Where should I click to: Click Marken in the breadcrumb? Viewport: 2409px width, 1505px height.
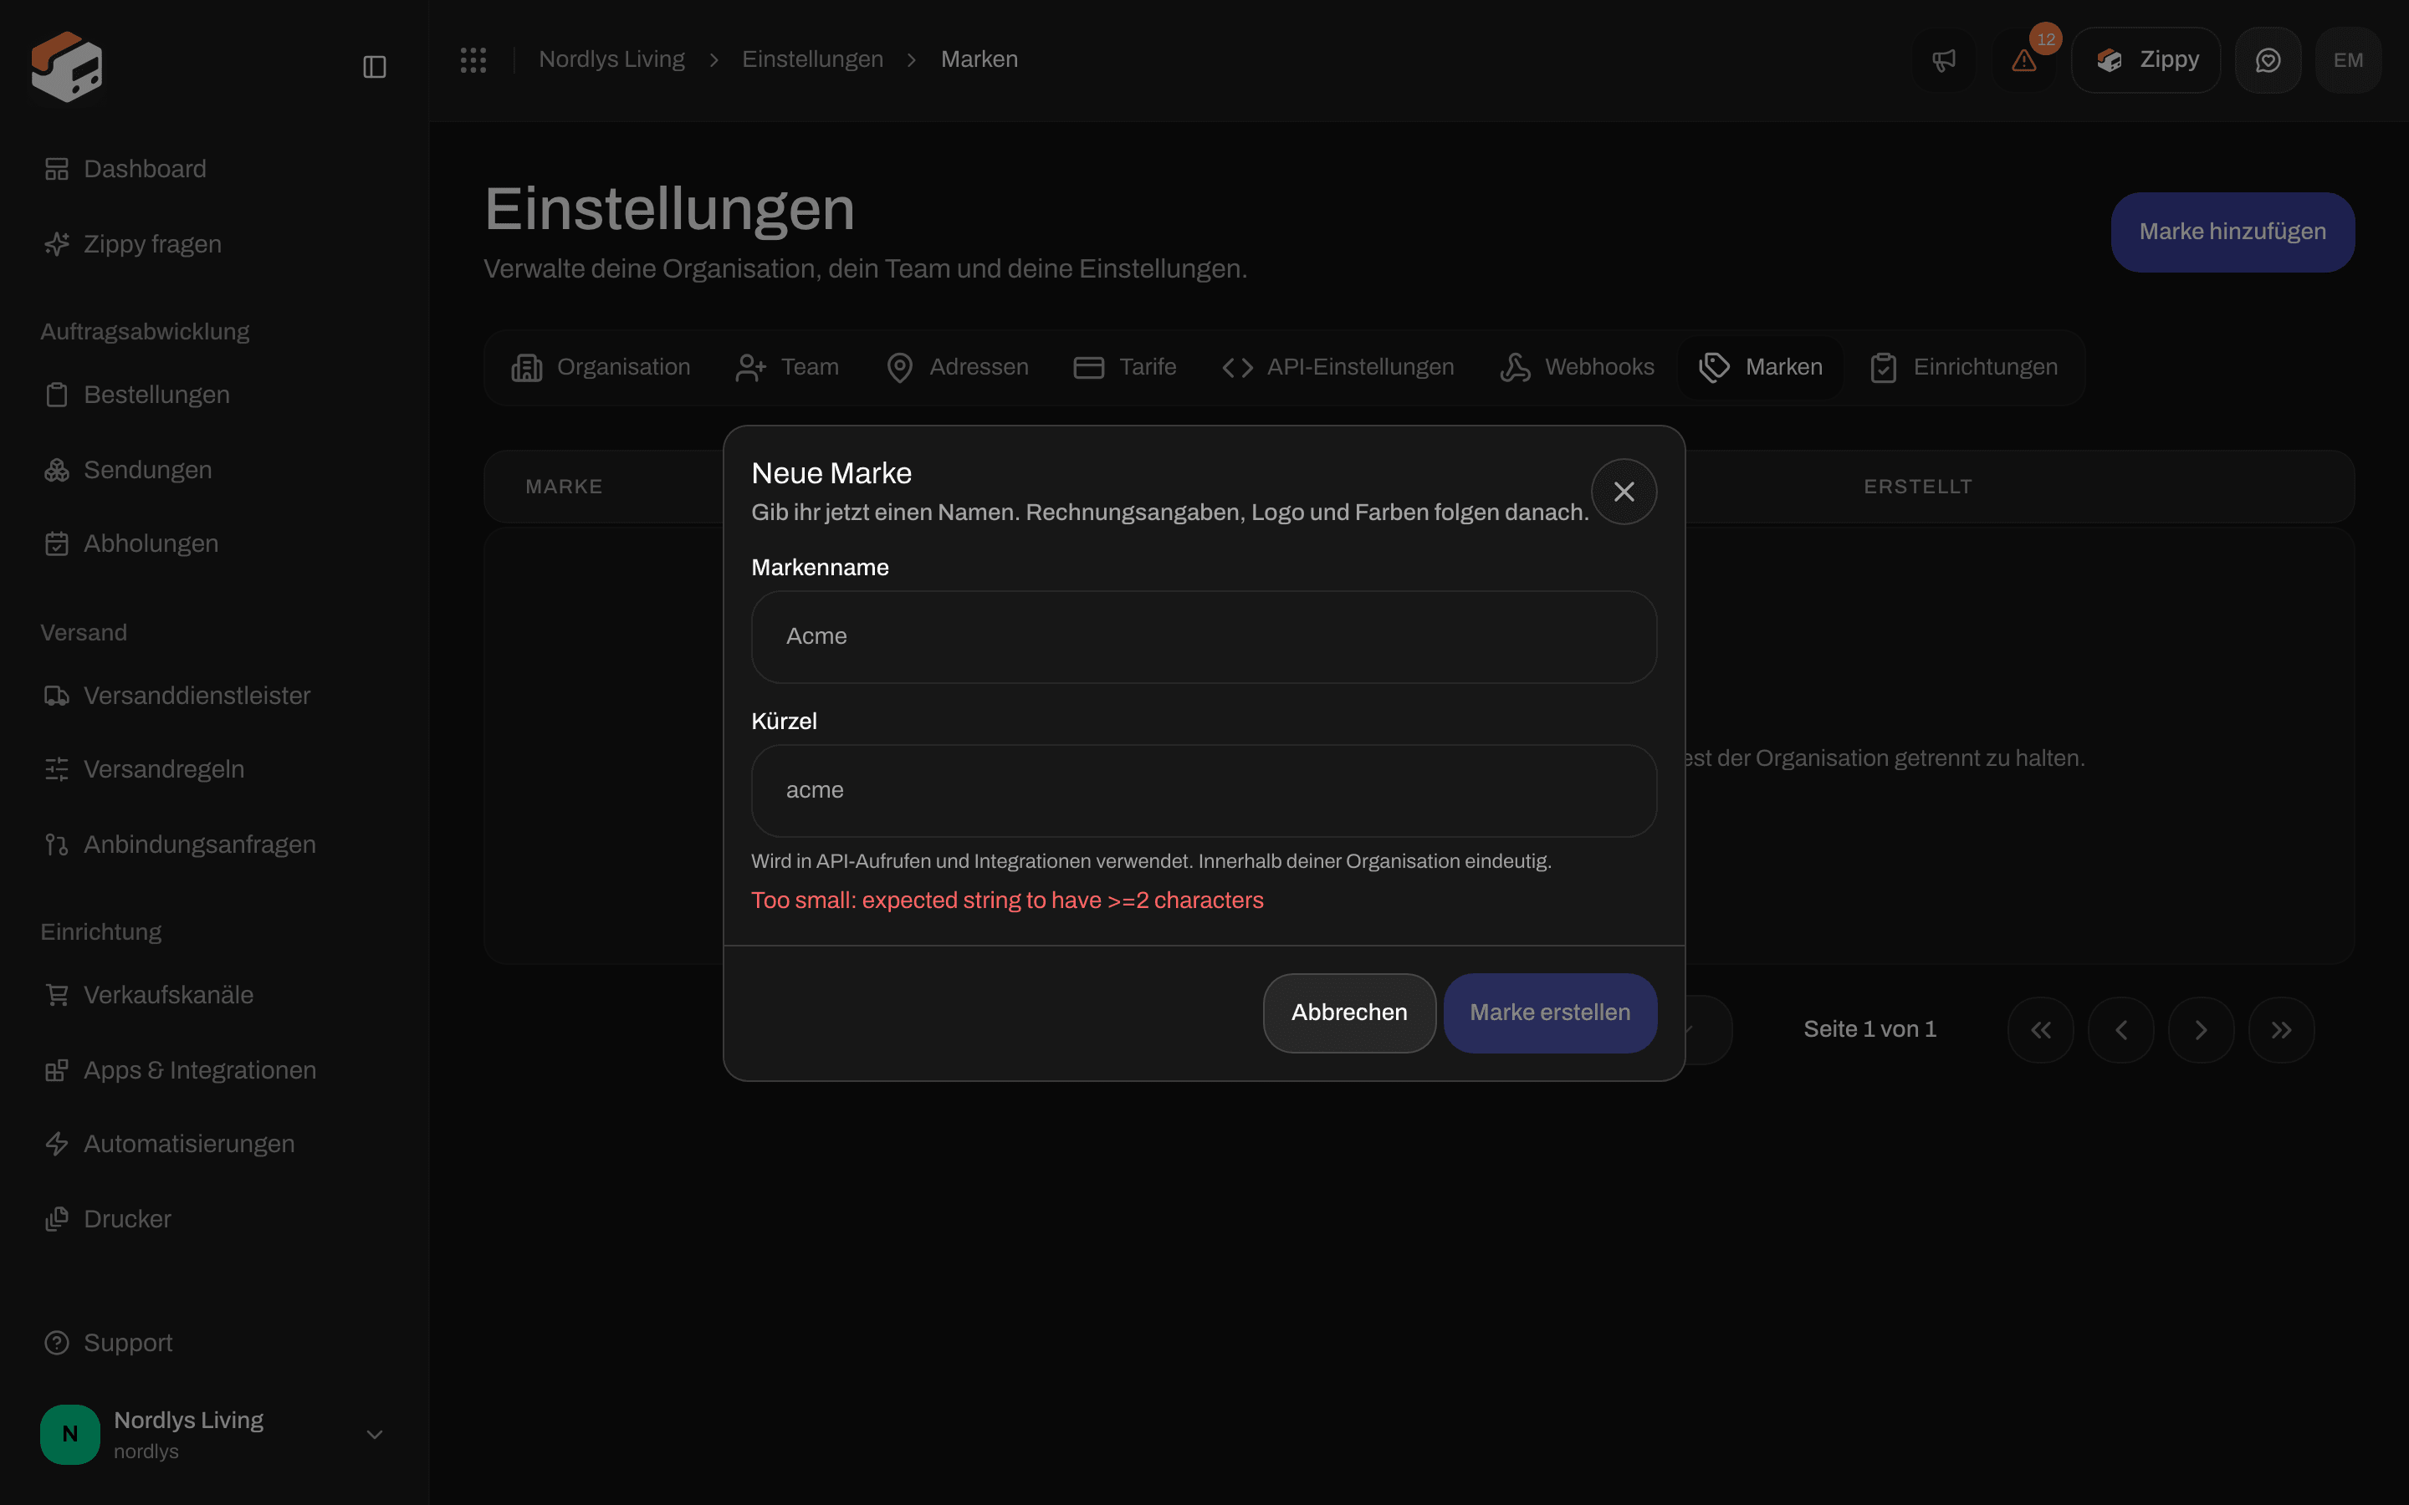[x=979, y=59]
